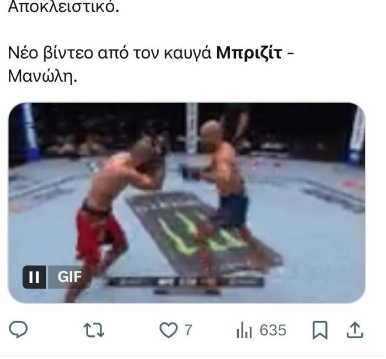Viewport: 386px width, 359px height.
Task: Select the like count number 7
Action: 189,330
